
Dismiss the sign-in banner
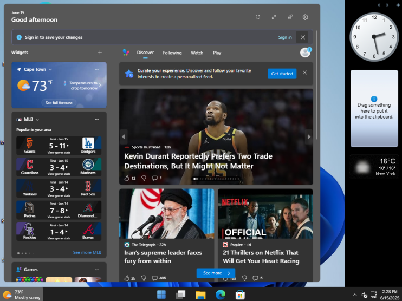(302, 37)
